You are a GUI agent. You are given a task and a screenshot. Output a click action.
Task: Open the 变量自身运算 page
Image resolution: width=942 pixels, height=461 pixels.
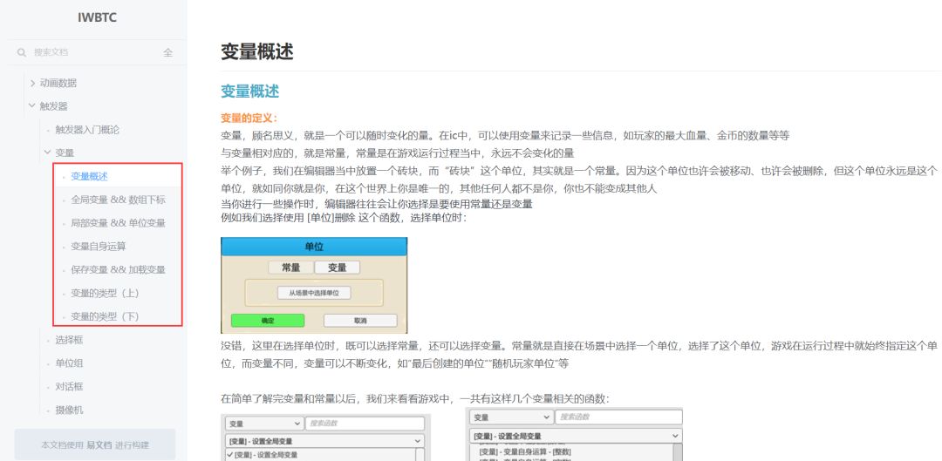(x=99, y=247)
